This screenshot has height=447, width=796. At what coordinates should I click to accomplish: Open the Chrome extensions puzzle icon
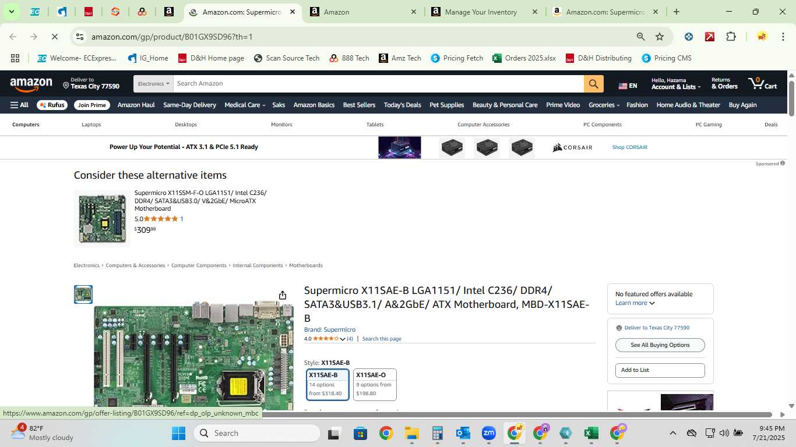[731, 37]
